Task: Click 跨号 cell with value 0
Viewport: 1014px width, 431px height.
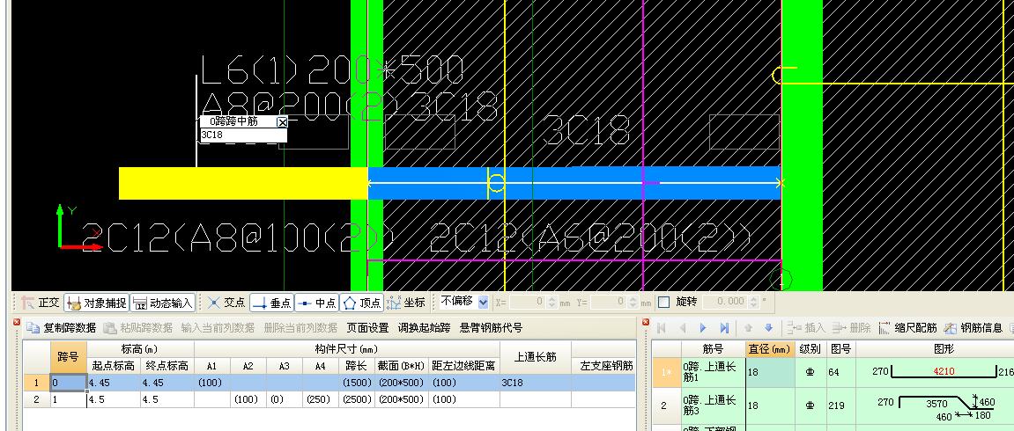Action: coord(69,383)
